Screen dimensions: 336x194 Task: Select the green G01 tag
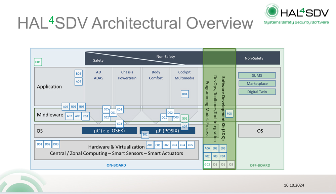184,118
